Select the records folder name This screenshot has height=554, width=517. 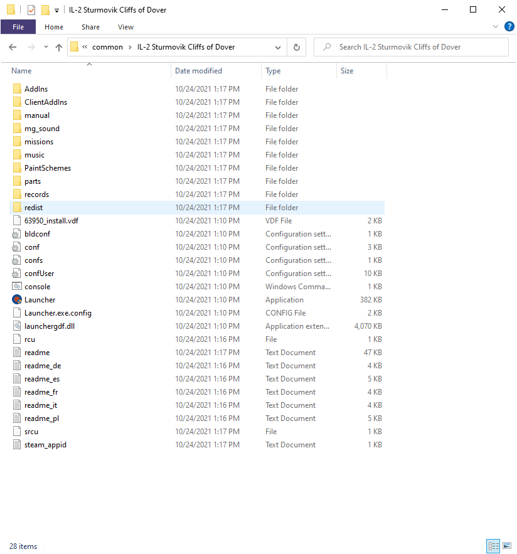tap(36, 194)
